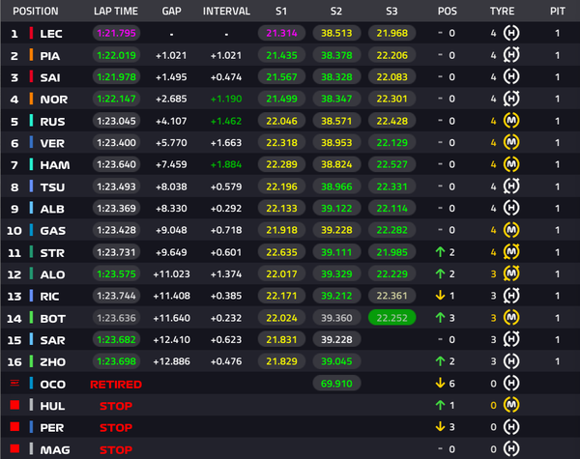The image size is (580, 459).
Task: Click the hard tyre icon in TSU row
Action: [x=511, y=186]
